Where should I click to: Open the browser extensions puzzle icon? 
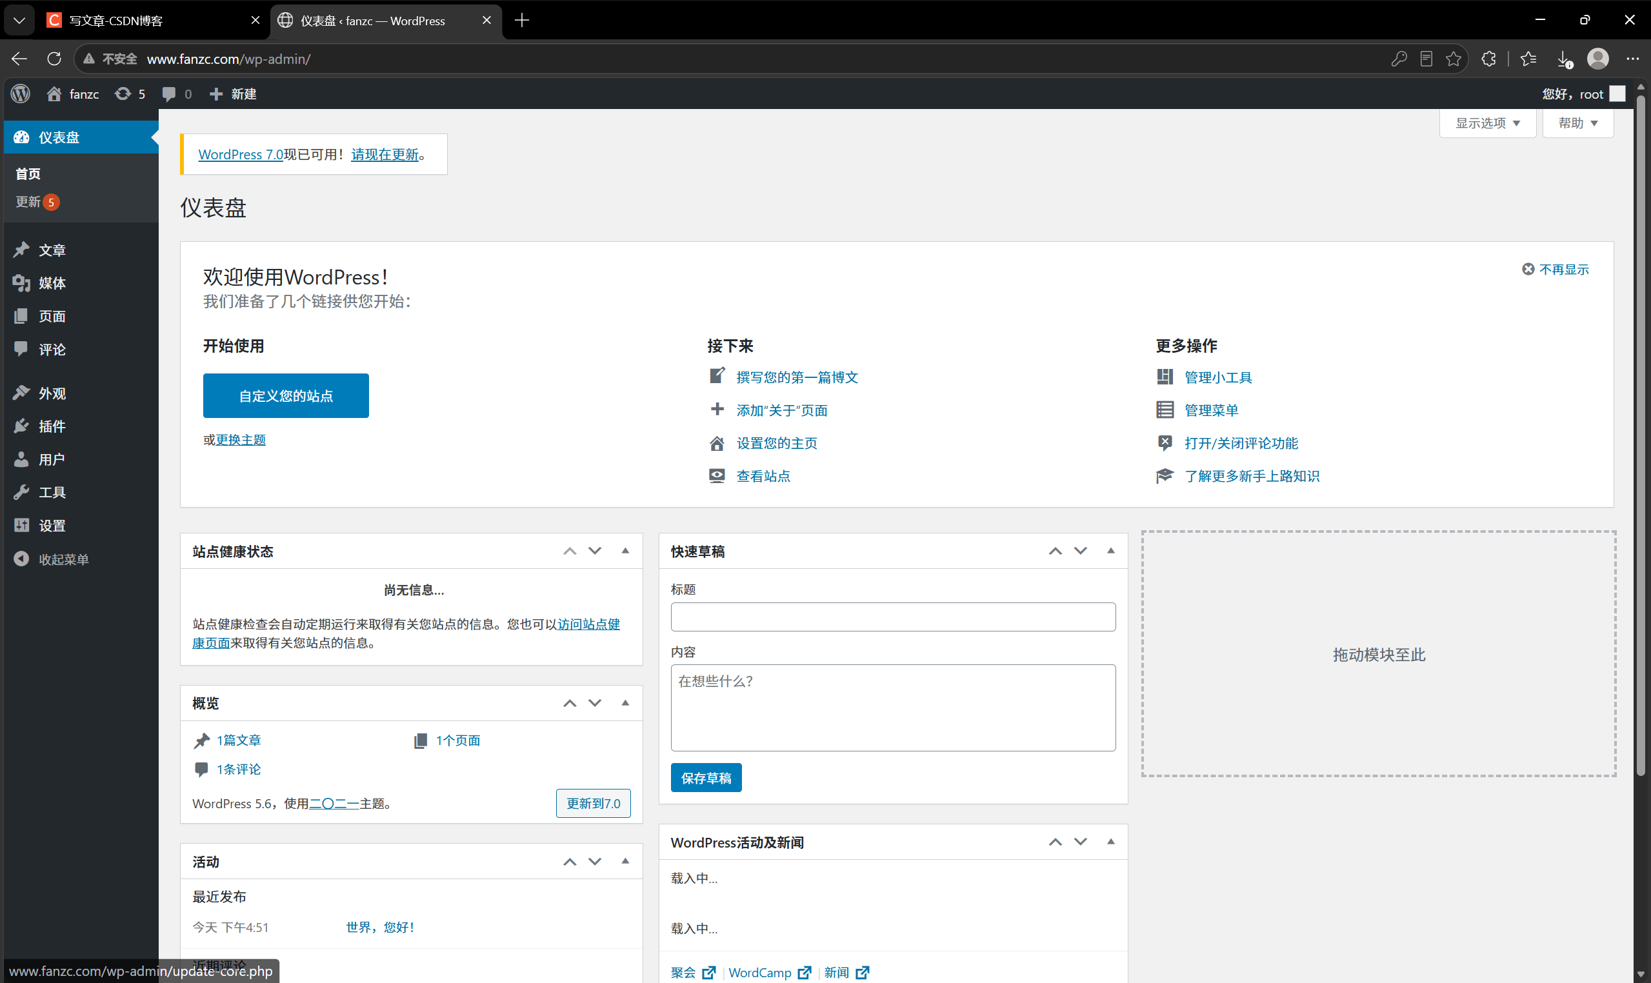coord(1488,59)
